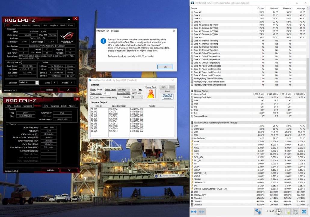Click the HWiNFO64 title bar app icon
The image size is (310, 217).
tap(192, 3)
